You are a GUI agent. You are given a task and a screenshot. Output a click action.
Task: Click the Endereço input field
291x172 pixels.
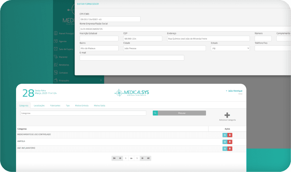[209, 38]
